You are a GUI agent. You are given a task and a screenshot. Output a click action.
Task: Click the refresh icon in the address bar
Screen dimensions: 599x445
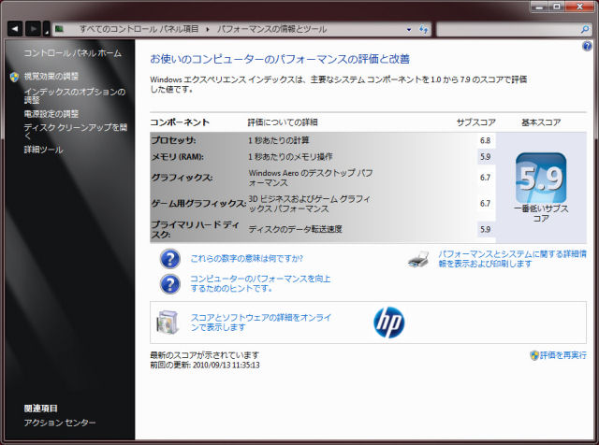coord(423,29)
